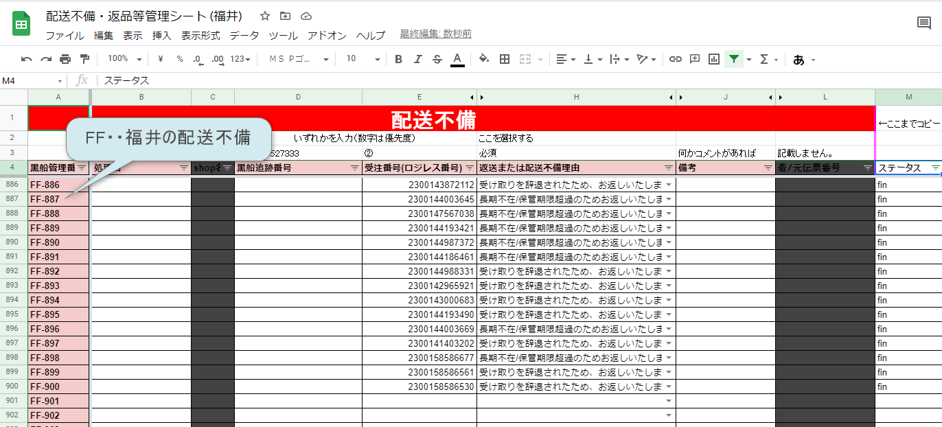Expand hidden columns after column E

(472, 97)
